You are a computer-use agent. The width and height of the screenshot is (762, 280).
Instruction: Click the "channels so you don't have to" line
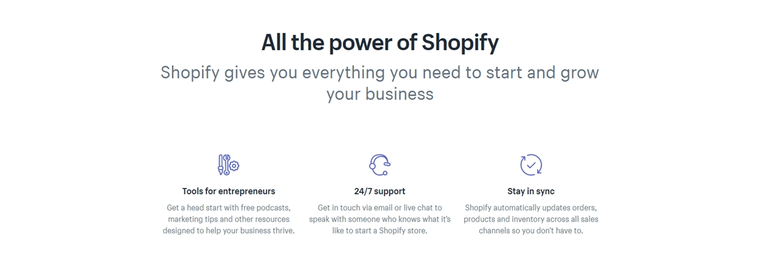point(531,230)
